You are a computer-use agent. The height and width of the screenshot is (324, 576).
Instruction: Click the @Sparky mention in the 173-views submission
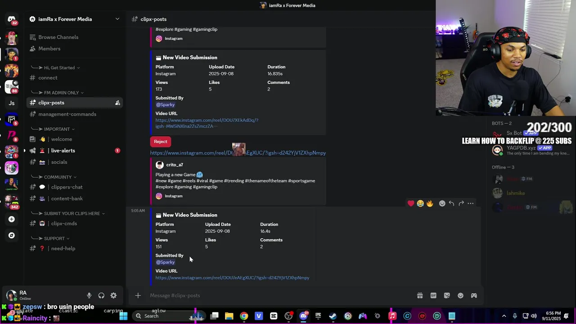pyautogui.click(x=165, y=105)
